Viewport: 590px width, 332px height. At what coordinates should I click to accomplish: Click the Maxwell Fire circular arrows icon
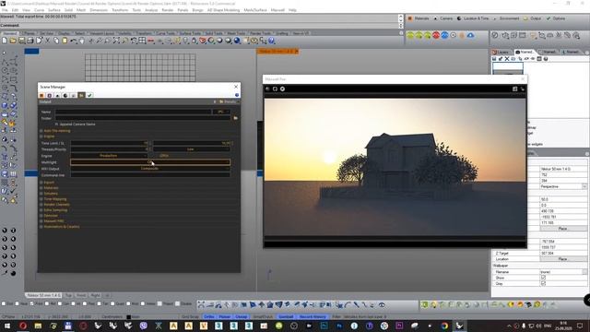coord(275,89)
